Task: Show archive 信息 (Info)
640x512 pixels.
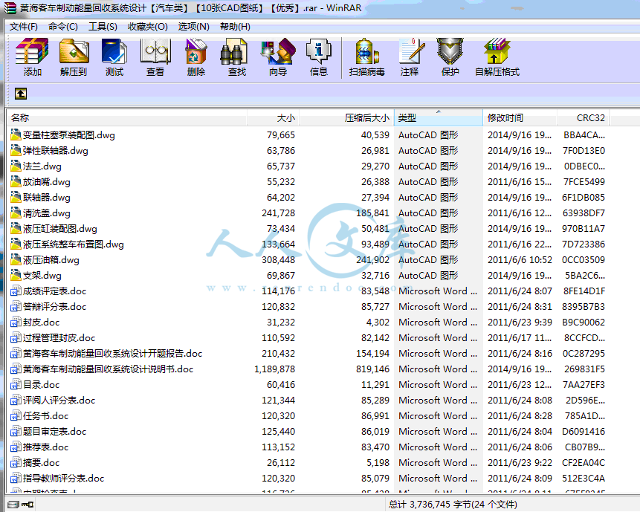Action: 319,51
